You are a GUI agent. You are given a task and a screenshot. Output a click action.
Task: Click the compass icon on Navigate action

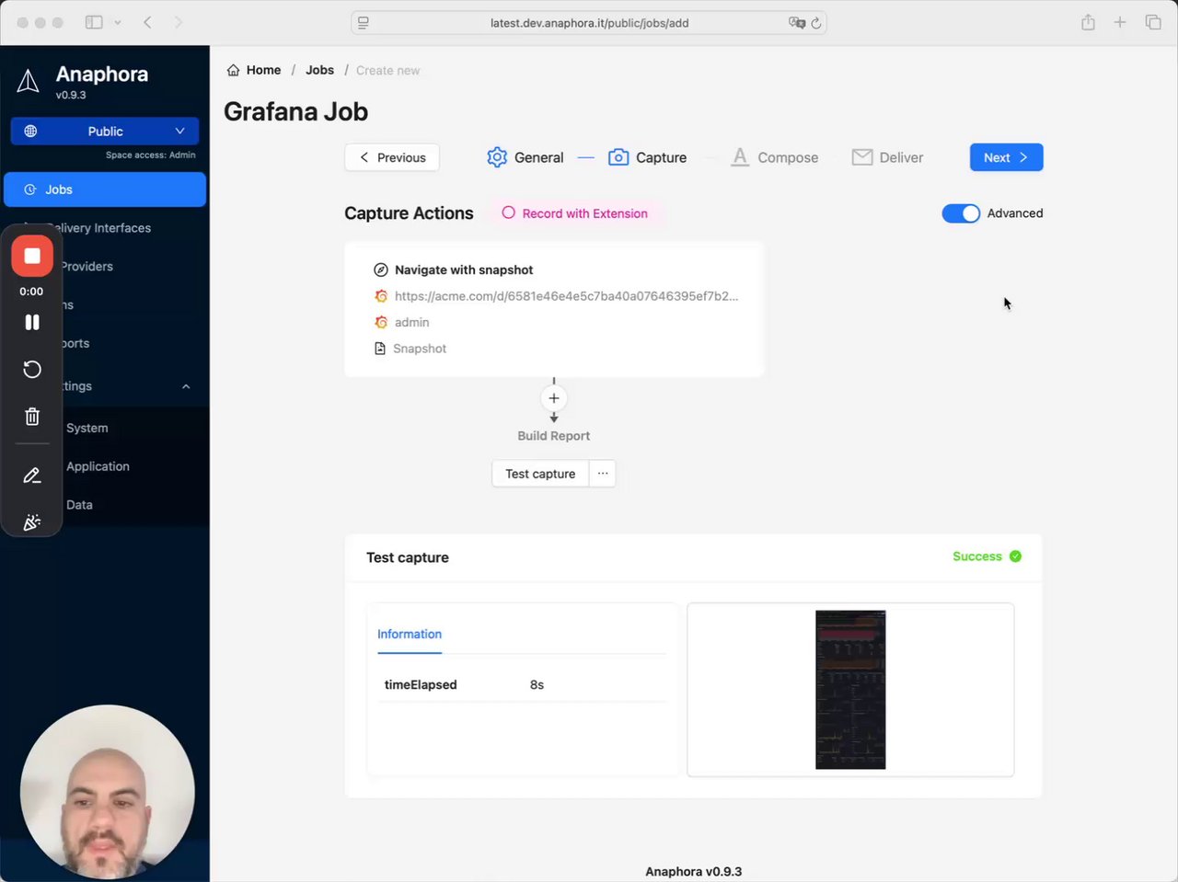click(381, 269)
